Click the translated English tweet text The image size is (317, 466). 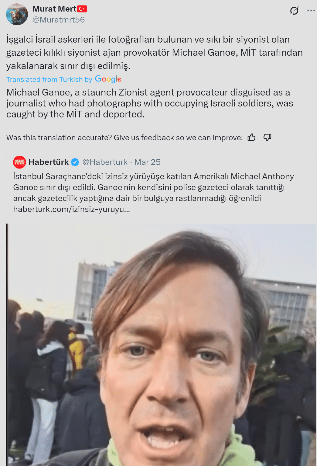pyautogui.click(x=150, y=103)
